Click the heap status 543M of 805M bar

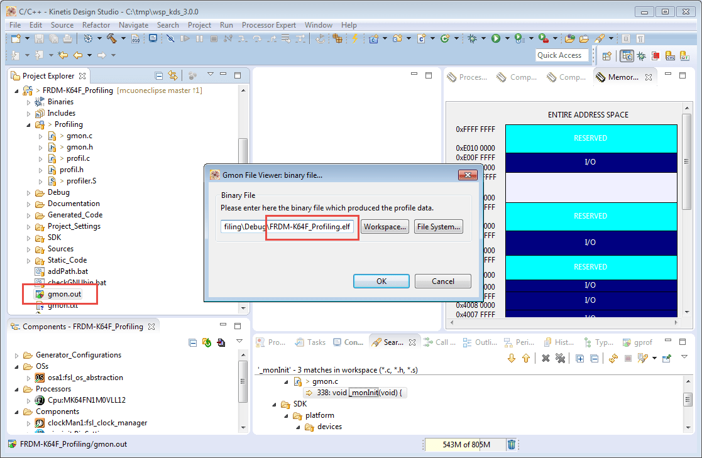[464, 445]
